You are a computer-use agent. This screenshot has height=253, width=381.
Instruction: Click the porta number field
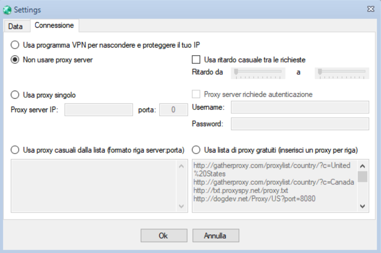(173, 110)
